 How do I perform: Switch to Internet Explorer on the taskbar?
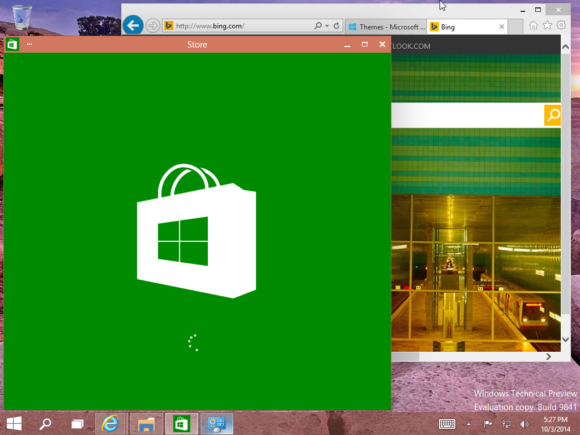110,424
